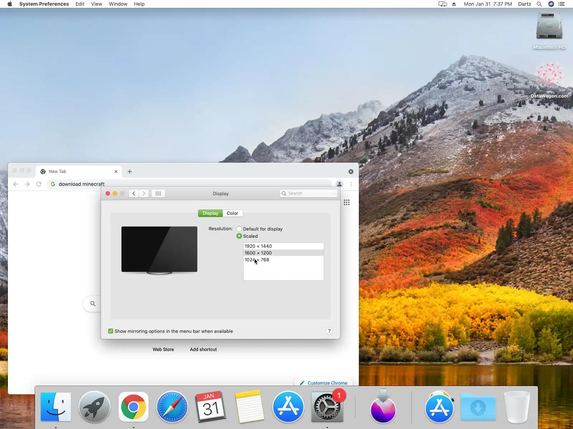Open the Applications folder in the Dock
This screenshot has width=573, height=429.
pos(439,407)
